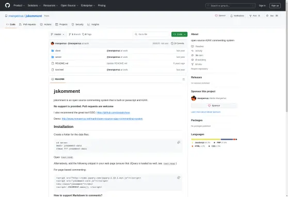Open the green Code dropdown button
The height and width of the screenshot is (197, 288).
(179, 35)
